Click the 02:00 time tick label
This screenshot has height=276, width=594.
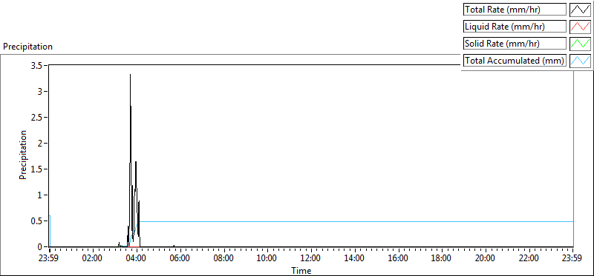(x=92, y=259)
